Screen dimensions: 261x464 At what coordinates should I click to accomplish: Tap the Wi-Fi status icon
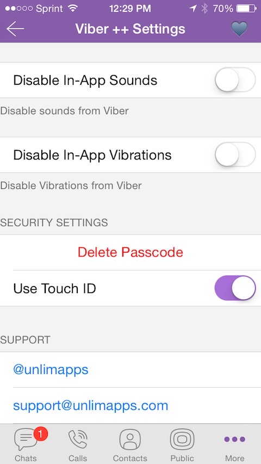(72, 9)
